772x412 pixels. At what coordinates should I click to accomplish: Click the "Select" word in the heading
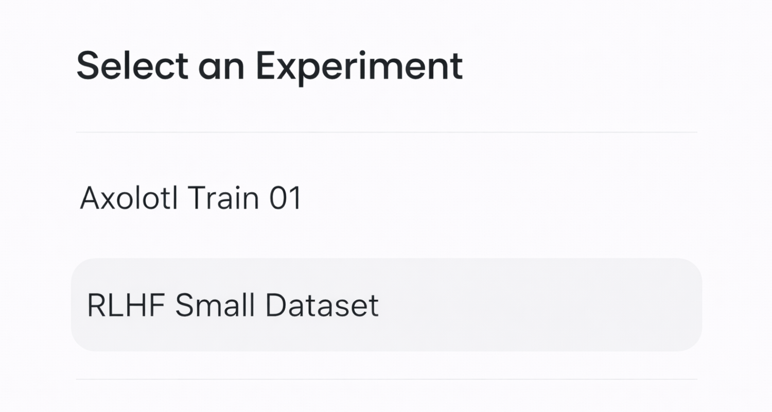[x=132, y=66]
